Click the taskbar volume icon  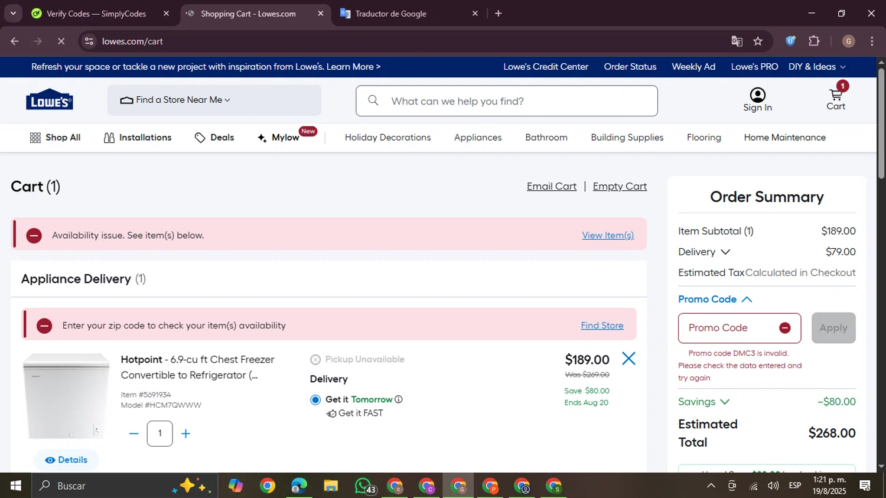click(773, 486)
